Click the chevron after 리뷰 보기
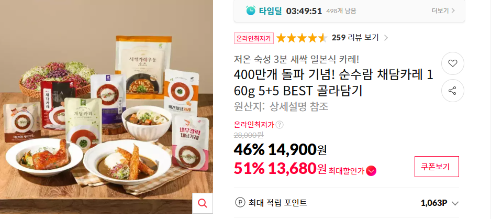This screenshot has width=491, height=219. (386, 38)
